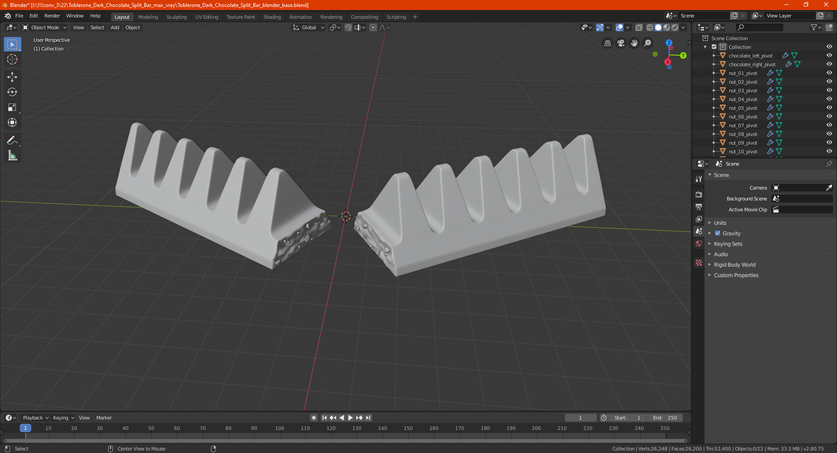Hide chocolate_right_pivot with its eye icon
The height and width of the screenshot is (453, 837).
pyautogui.click(x=829, y=64)
